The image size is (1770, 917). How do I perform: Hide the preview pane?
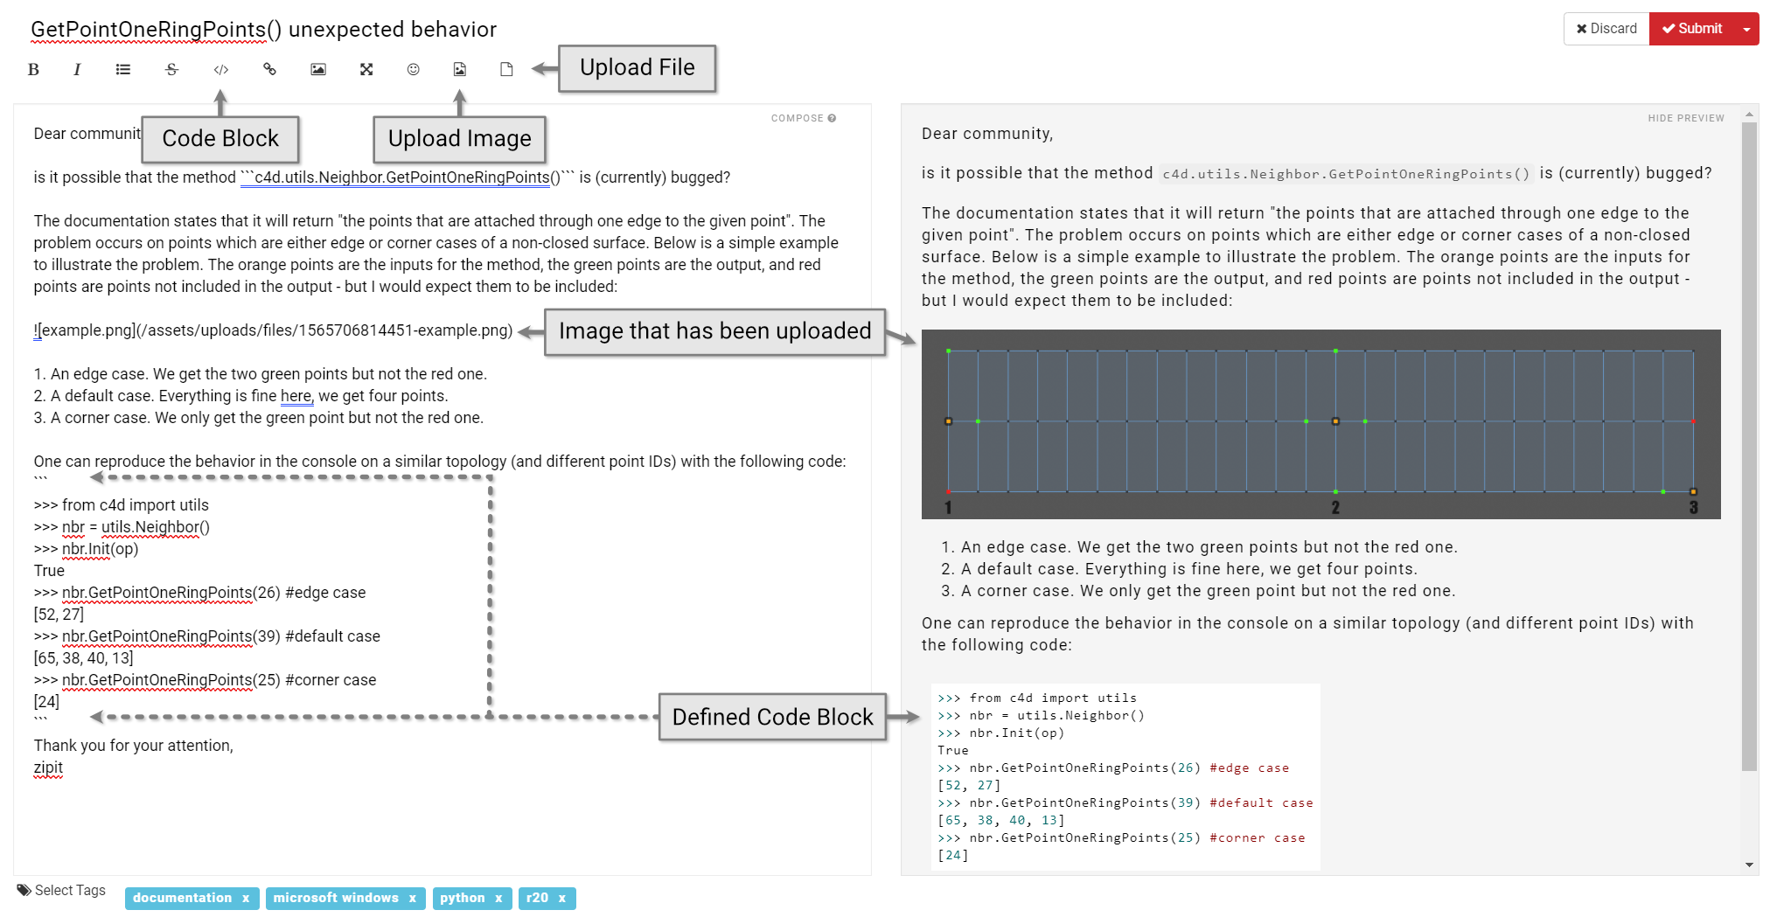coord(1686,118)
